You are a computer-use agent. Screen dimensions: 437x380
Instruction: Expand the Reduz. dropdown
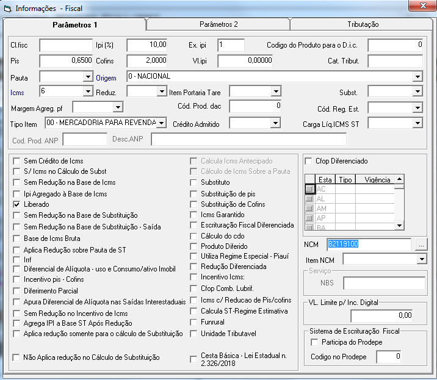pyautogui.click(x=162, y=91)
